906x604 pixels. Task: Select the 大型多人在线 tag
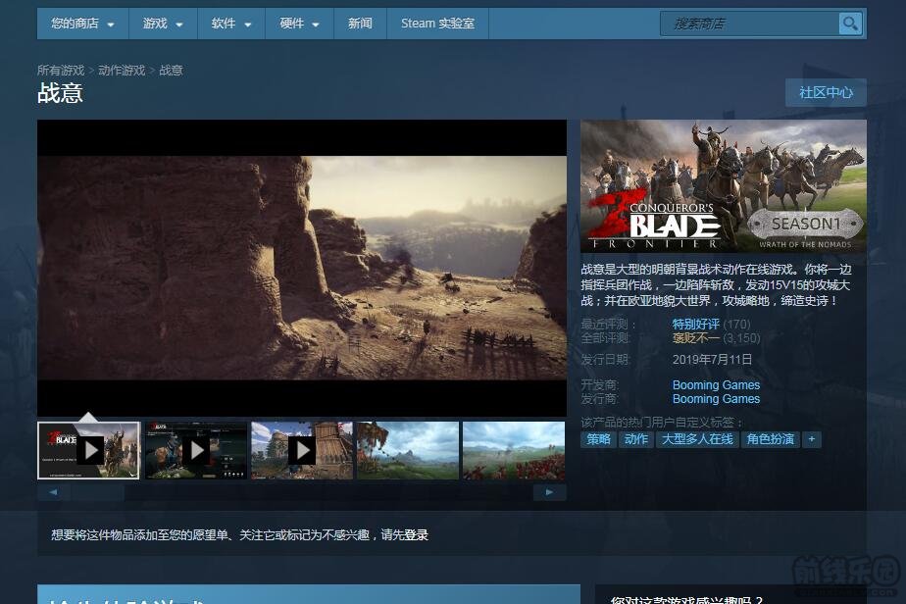click(x=697, y=439)
